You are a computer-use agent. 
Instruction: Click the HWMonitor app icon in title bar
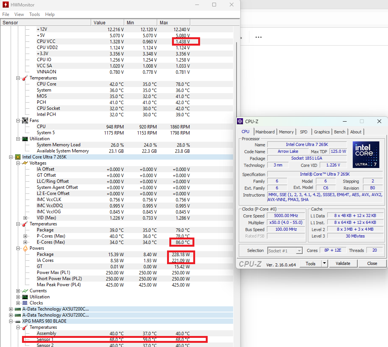(x=5, y=5)
